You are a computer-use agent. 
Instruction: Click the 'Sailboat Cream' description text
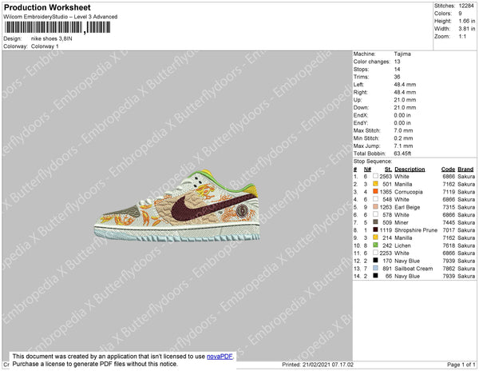(414, 269)
